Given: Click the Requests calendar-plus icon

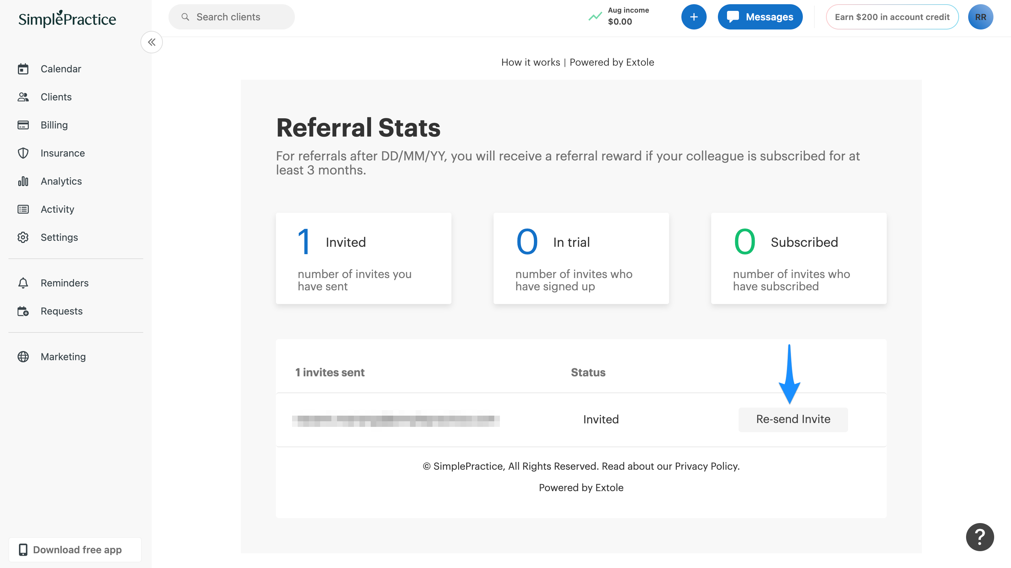Looking at the screenshot, I should click(x=23, y=311).
